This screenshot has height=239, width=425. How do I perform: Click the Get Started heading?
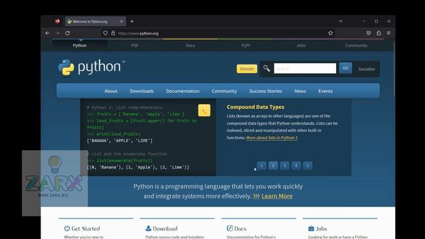[x=86, y=228]
